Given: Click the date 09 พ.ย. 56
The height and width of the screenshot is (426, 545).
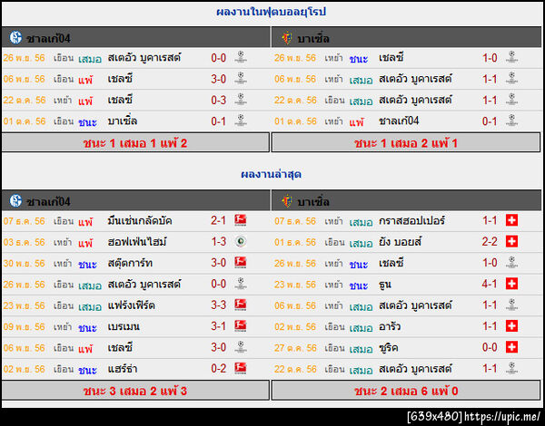Looking at the screenshot, I should [25, 327].
